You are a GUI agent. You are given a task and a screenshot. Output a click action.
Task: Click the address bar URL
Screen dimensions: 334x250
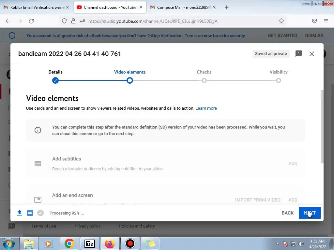pyautogui.click(x=153, y=21)
